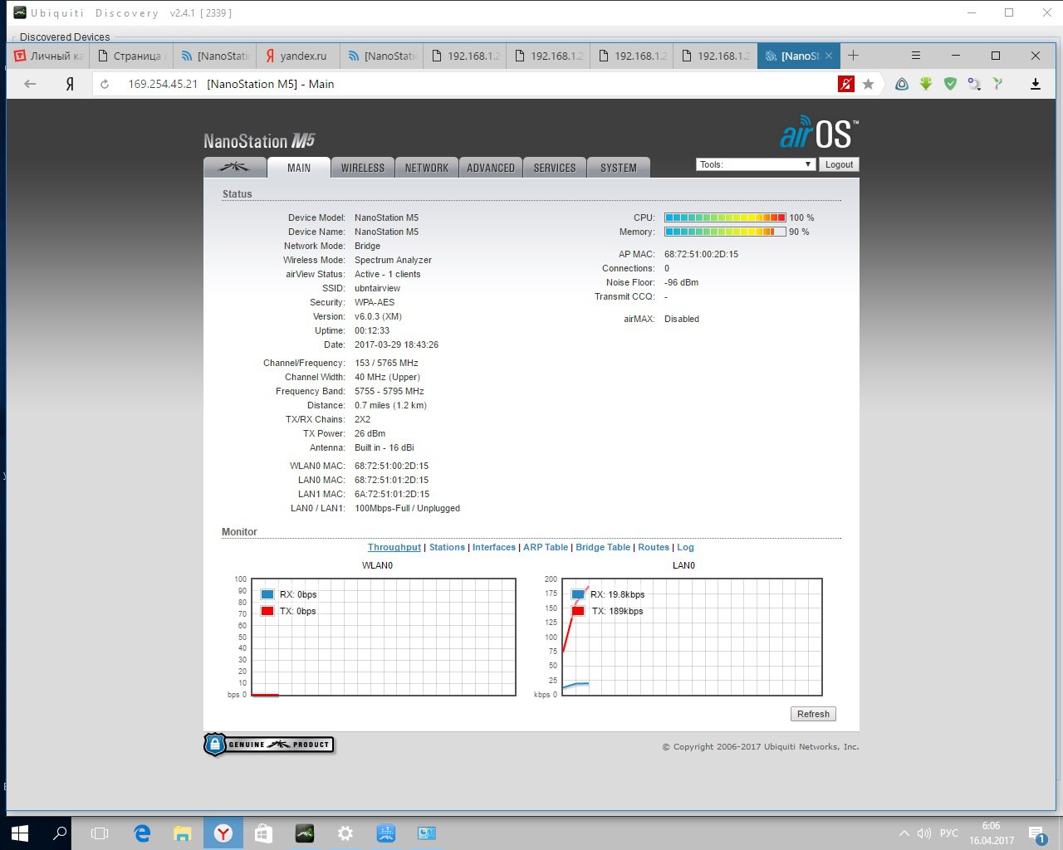Screen dimensions: 1063x850
Task: Click the network connections taskbar icon
Action: pyautogui.click(x=386, y=833)
